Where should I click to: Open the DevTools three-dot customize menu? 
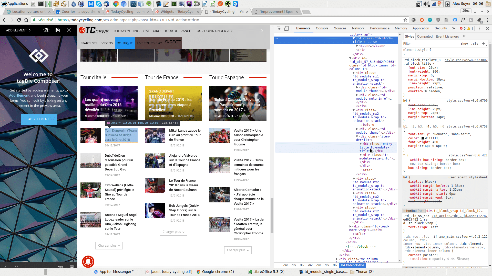coord(480,28)
